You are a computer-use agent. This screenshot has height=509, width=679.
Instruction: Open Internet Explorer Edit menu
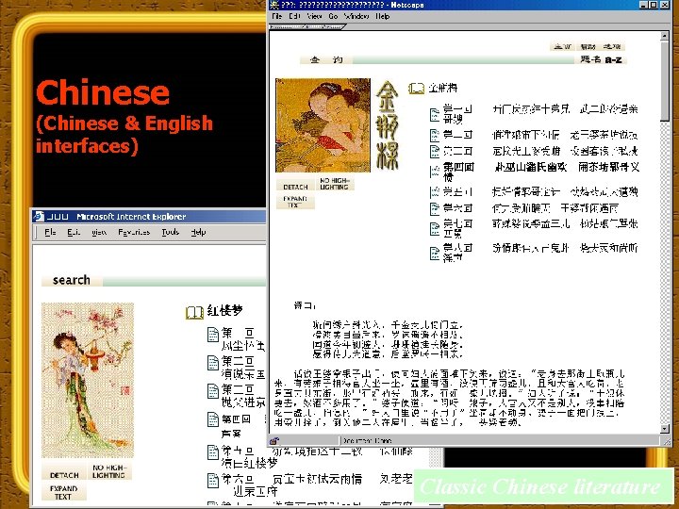point(74,233)
